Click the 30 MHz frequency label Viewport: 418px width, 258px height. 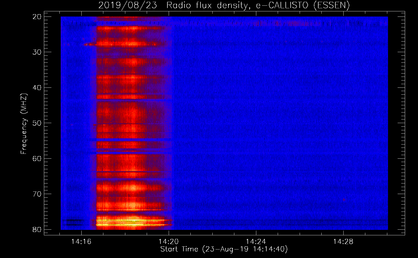[x=37, y=52]
